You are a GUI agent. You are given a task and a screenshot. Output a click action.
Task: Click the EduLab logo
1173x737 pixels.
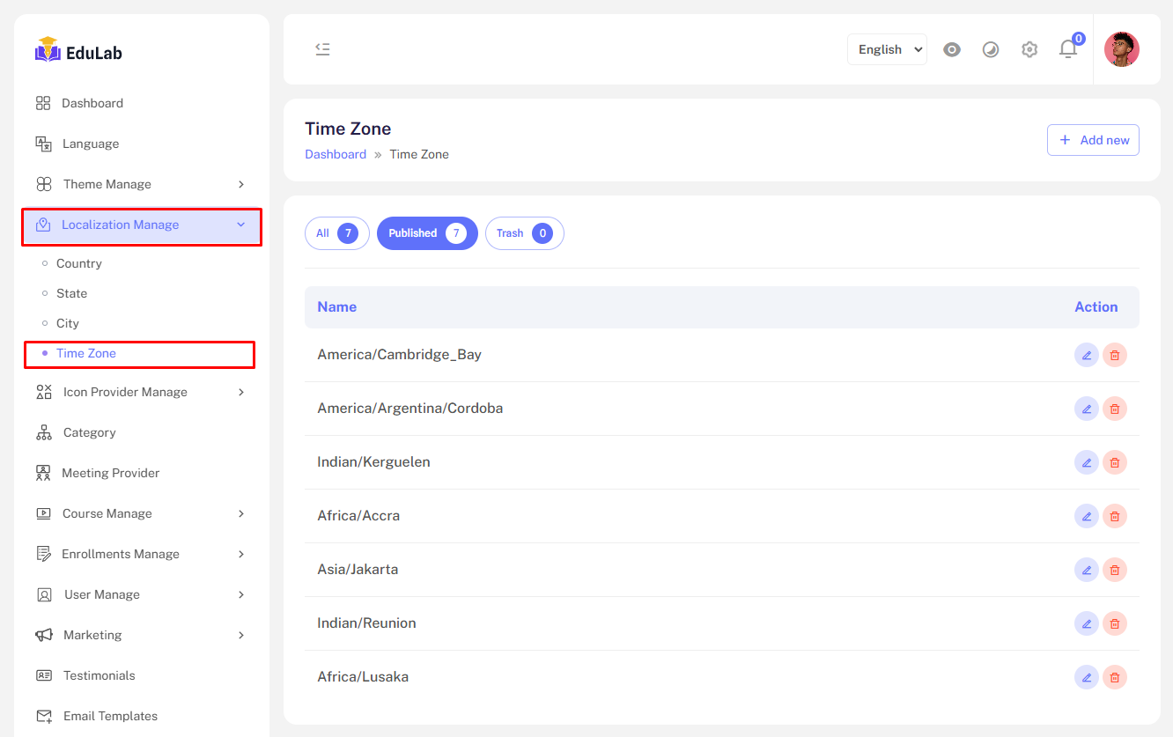pyautogui.click(x=79, y=51)
